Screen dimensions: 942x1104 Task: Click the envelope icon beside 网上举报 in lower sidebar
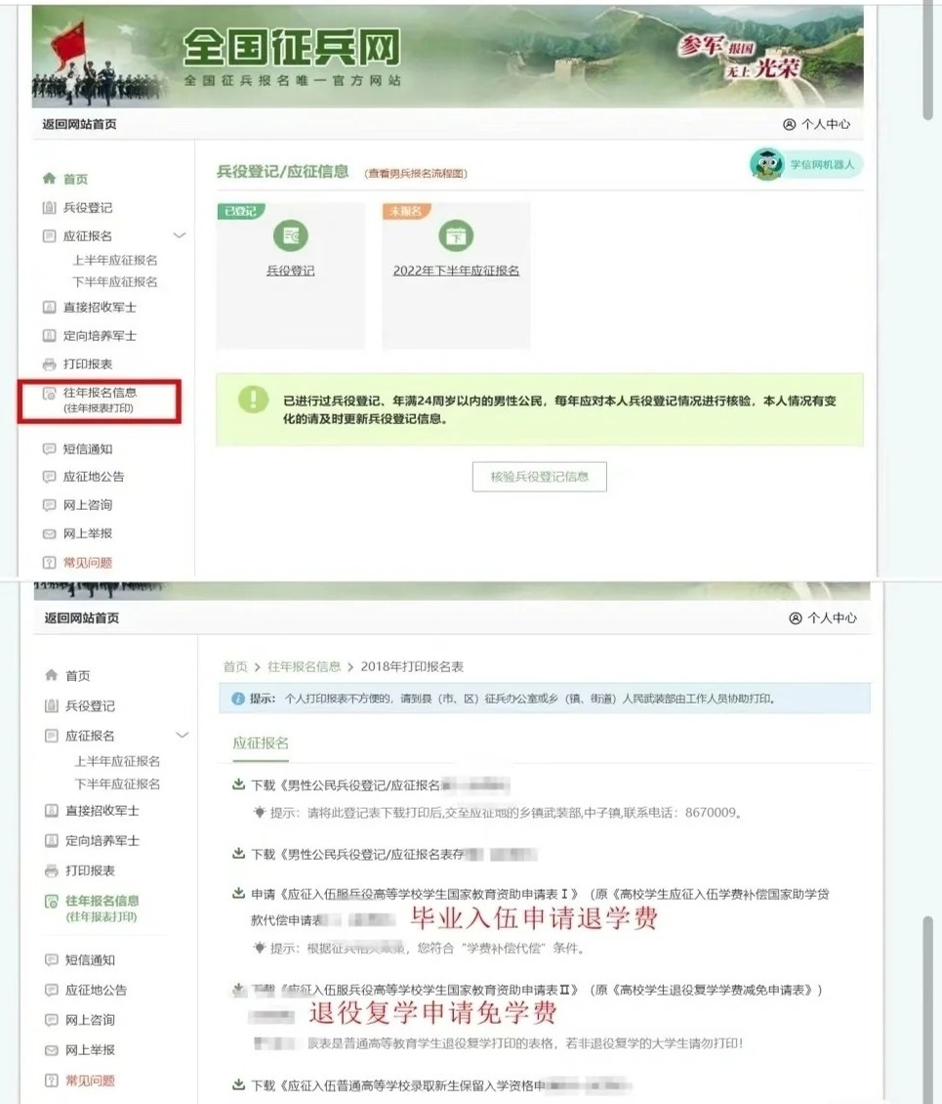(x=52, y=1050)
